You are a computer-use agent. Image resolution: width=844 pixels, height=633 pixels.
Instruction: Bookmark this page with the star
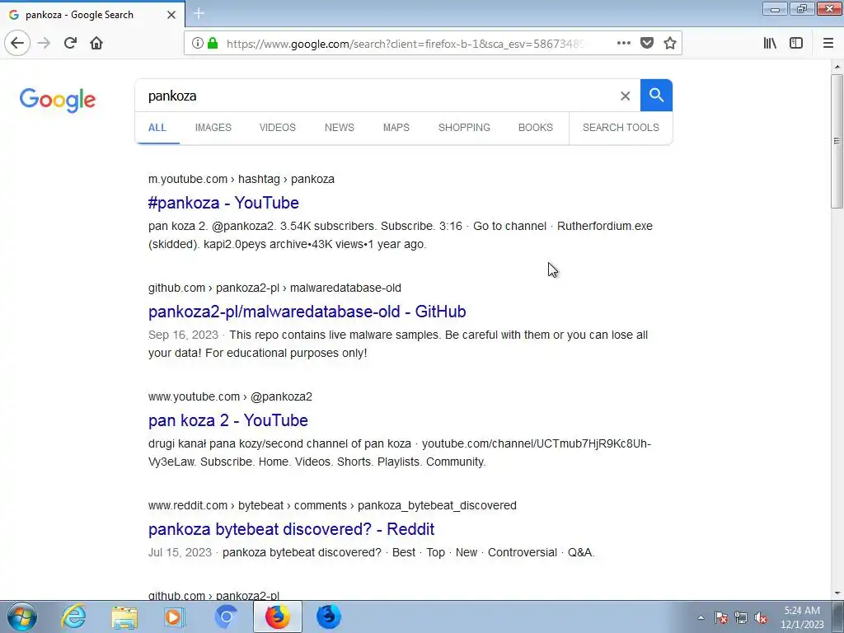(669, 43)
